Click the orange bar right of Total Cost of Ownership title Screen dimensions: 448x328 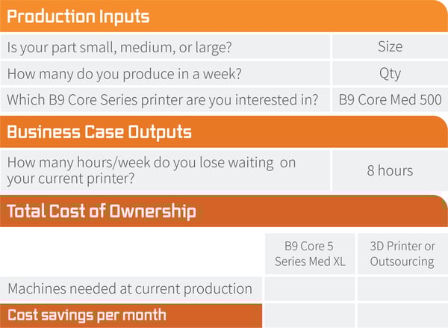[321, 211]
